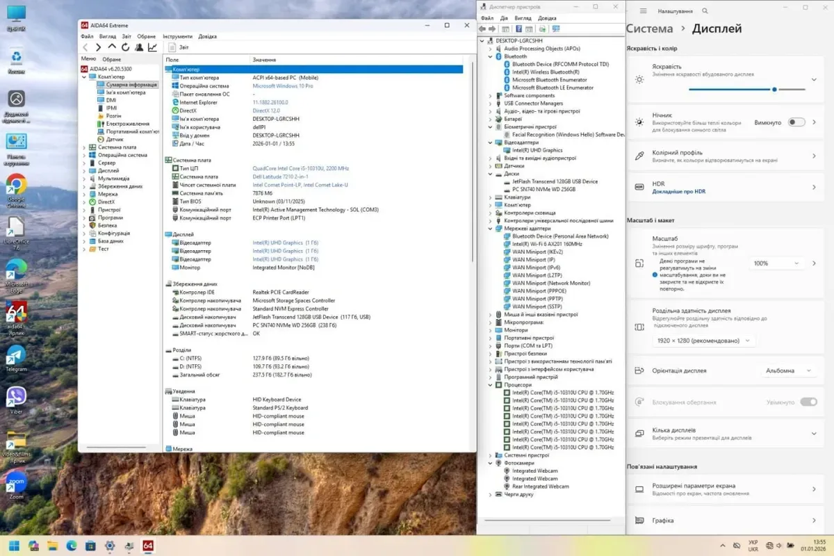The height and width of the screenshot is (556, 834).
Task: Open the Інструменти menu in AIDA64
Action: click(x=177, y=36)
